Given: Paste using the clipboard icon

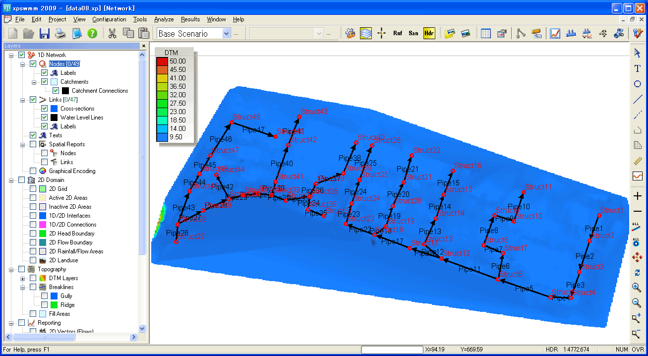Looking at the screenshot, I should coord(144,33).
